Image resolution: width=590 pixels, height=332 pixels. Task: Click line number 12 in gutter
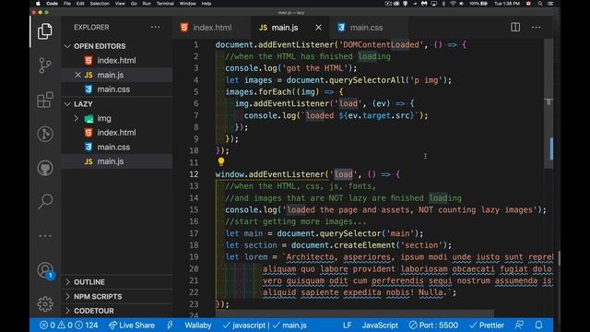[194, 174]
